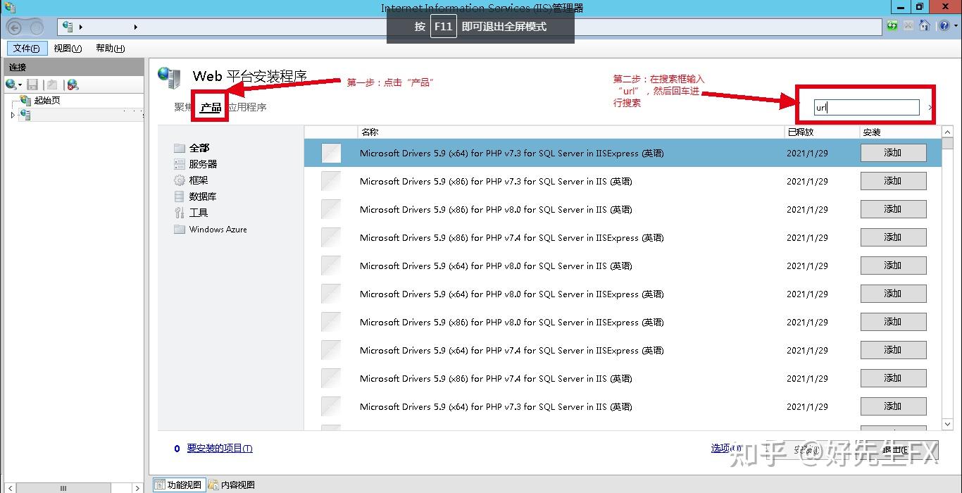The height and width of the screenshot is (493, 962).
Task: Click row text PHP v7.4 (x86) IIS driver
Action: pos(496,378)
